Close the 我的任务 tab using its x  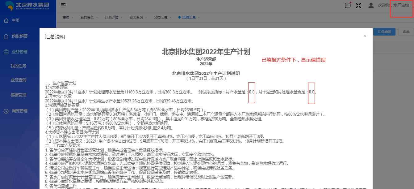pos(97,18)
